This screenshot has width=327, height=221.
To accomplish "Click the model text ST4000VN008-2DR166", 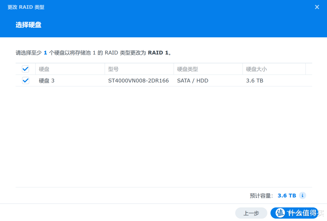I will click(139, 81).
